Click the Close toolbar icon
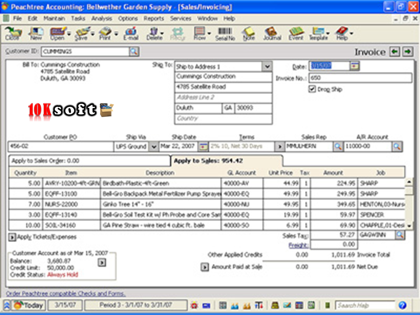420x315 pixels. (x=12, y=34)
